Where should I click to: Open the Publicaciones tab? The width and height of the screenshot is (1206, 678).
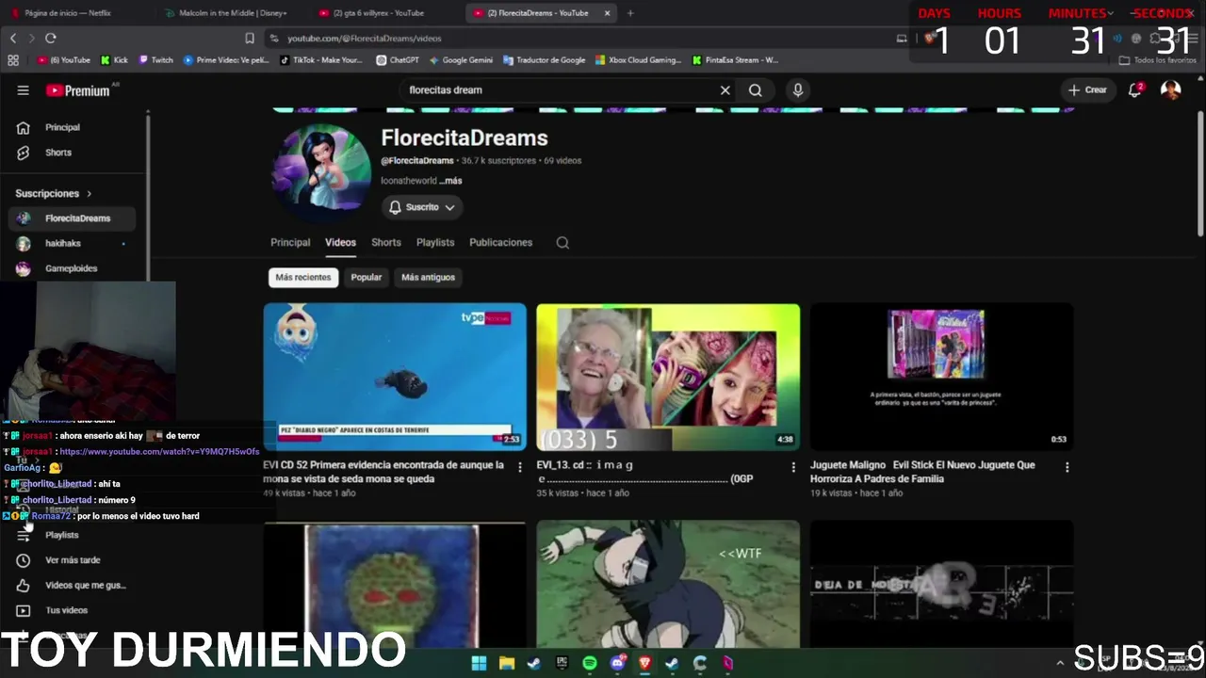coord(501,243)
